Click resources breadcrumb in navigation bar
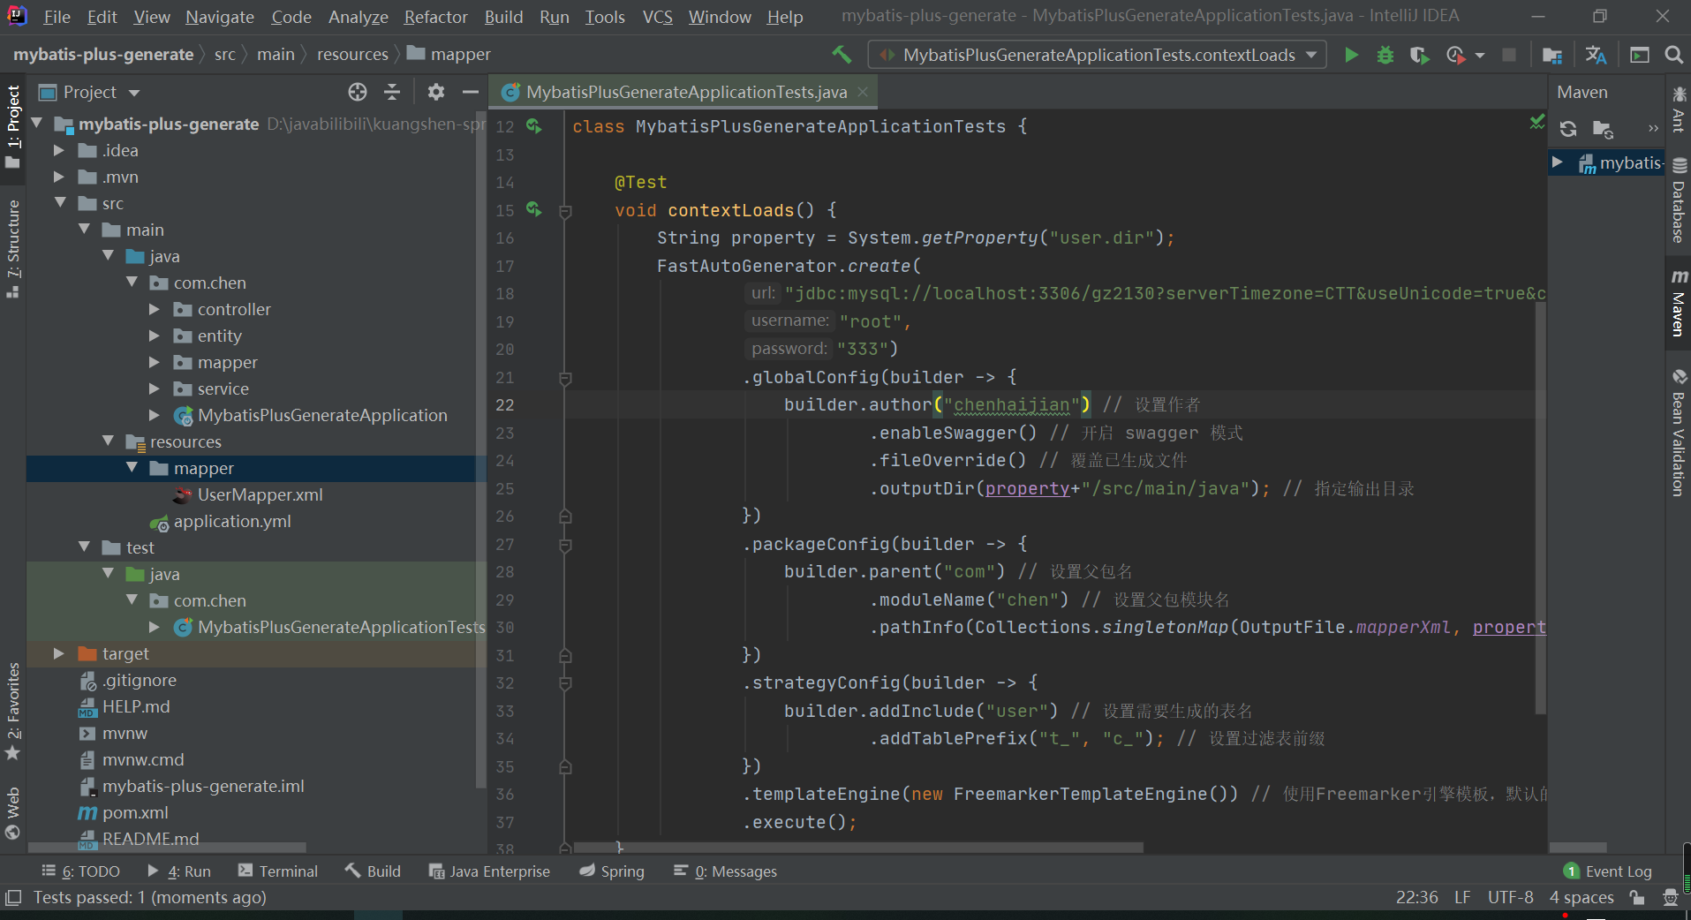The height and width of the screenshot is (920, 1691). [352, 54]
